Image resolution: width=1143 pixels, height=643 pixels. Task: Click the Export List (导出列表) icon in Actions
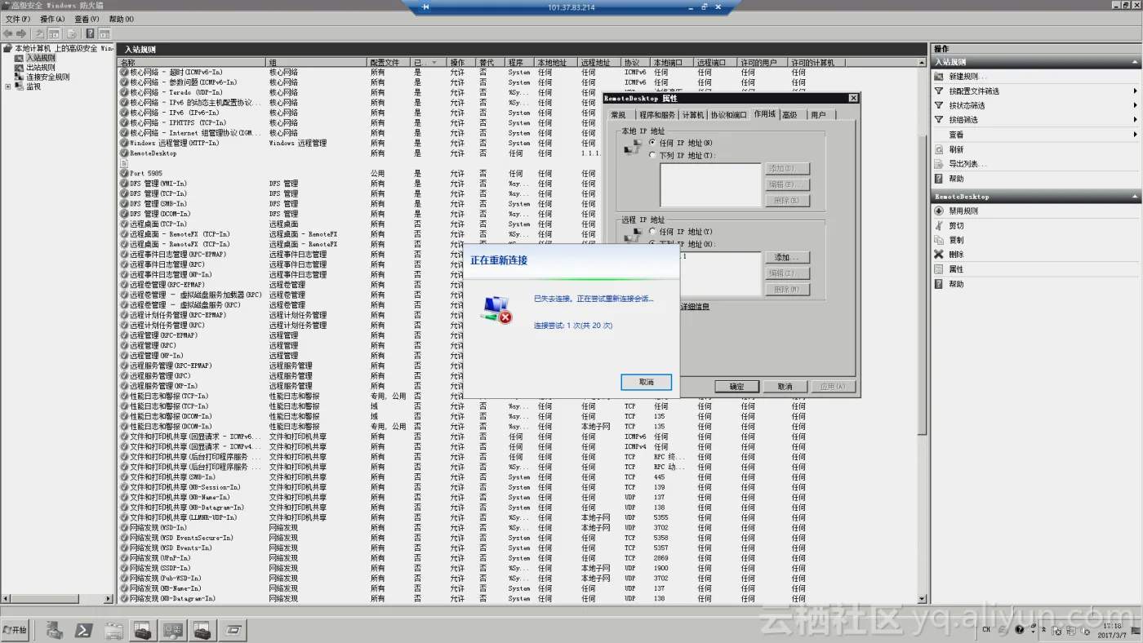tap(939, 164)
